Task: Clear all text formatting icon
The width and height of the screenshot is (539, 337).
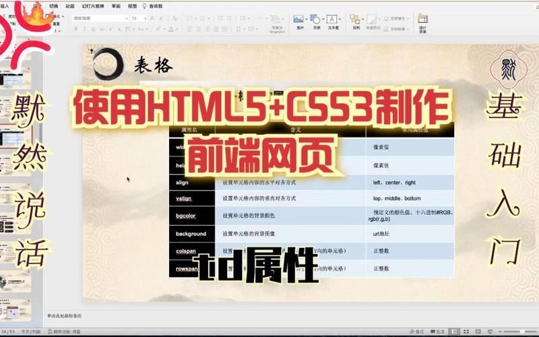Action: click(x=175, y=18)
